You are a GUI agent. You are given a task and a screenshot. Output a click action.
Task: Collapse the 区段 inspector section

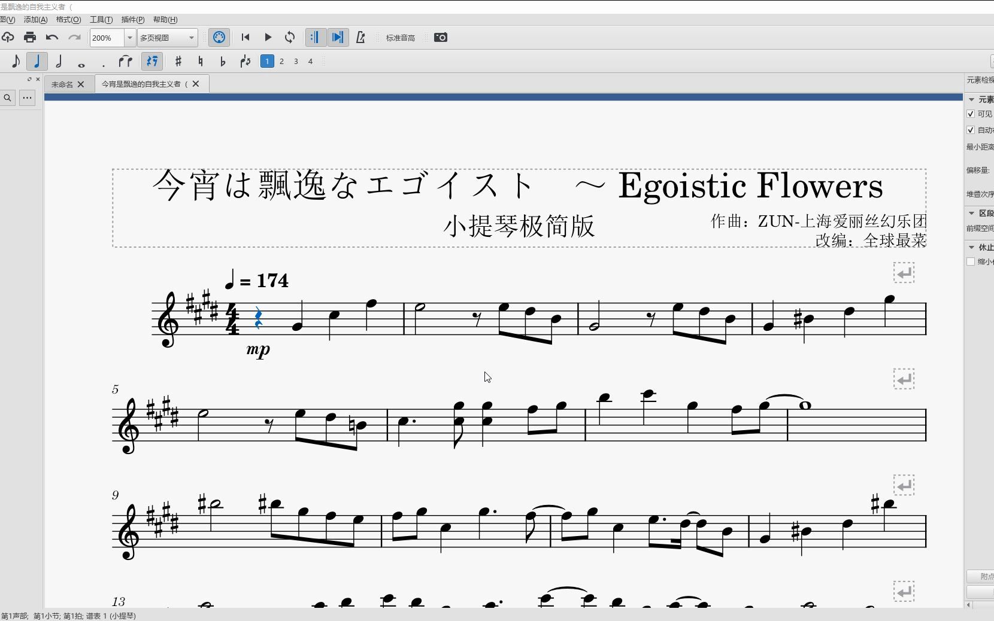[x=971, y=213]
